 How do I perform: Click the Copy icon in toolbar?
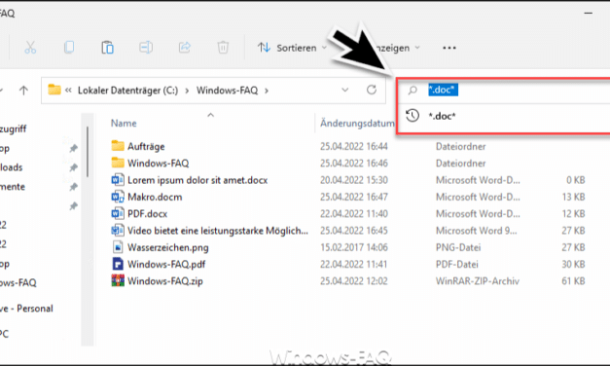69,48
